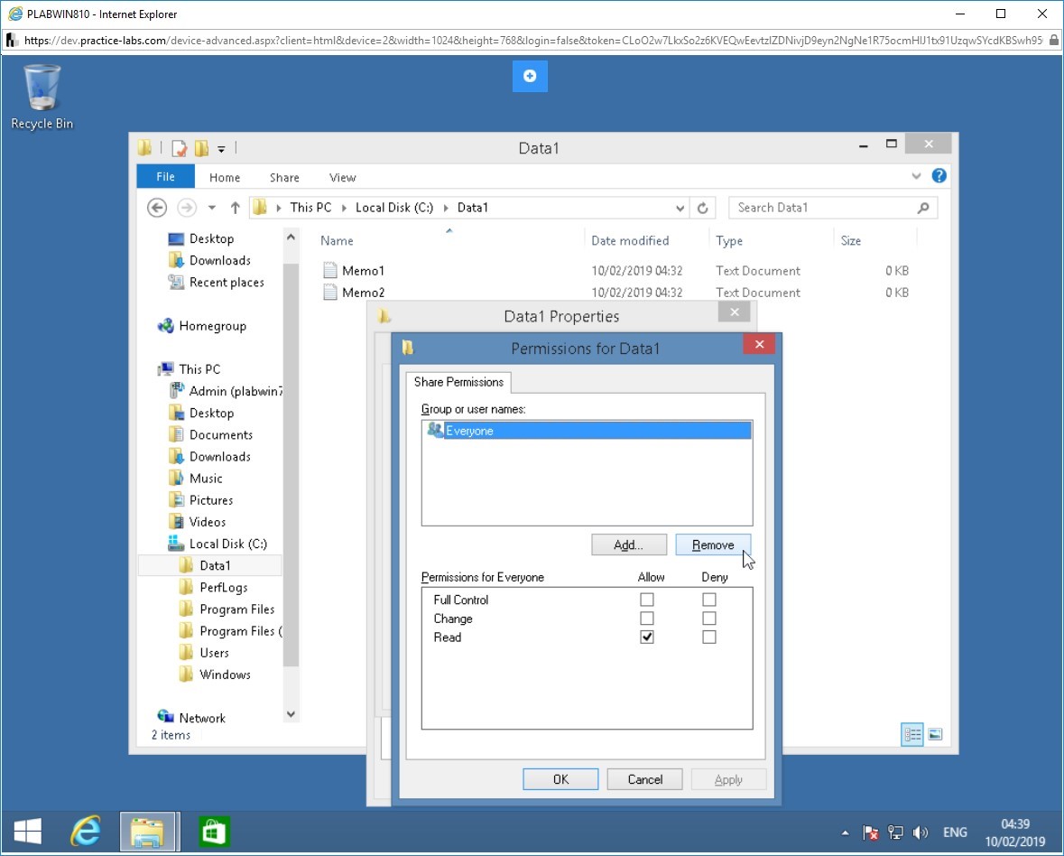Sort by the Type column header
1064x856 pixels.
pyautogui.click(x=729, y=240)
